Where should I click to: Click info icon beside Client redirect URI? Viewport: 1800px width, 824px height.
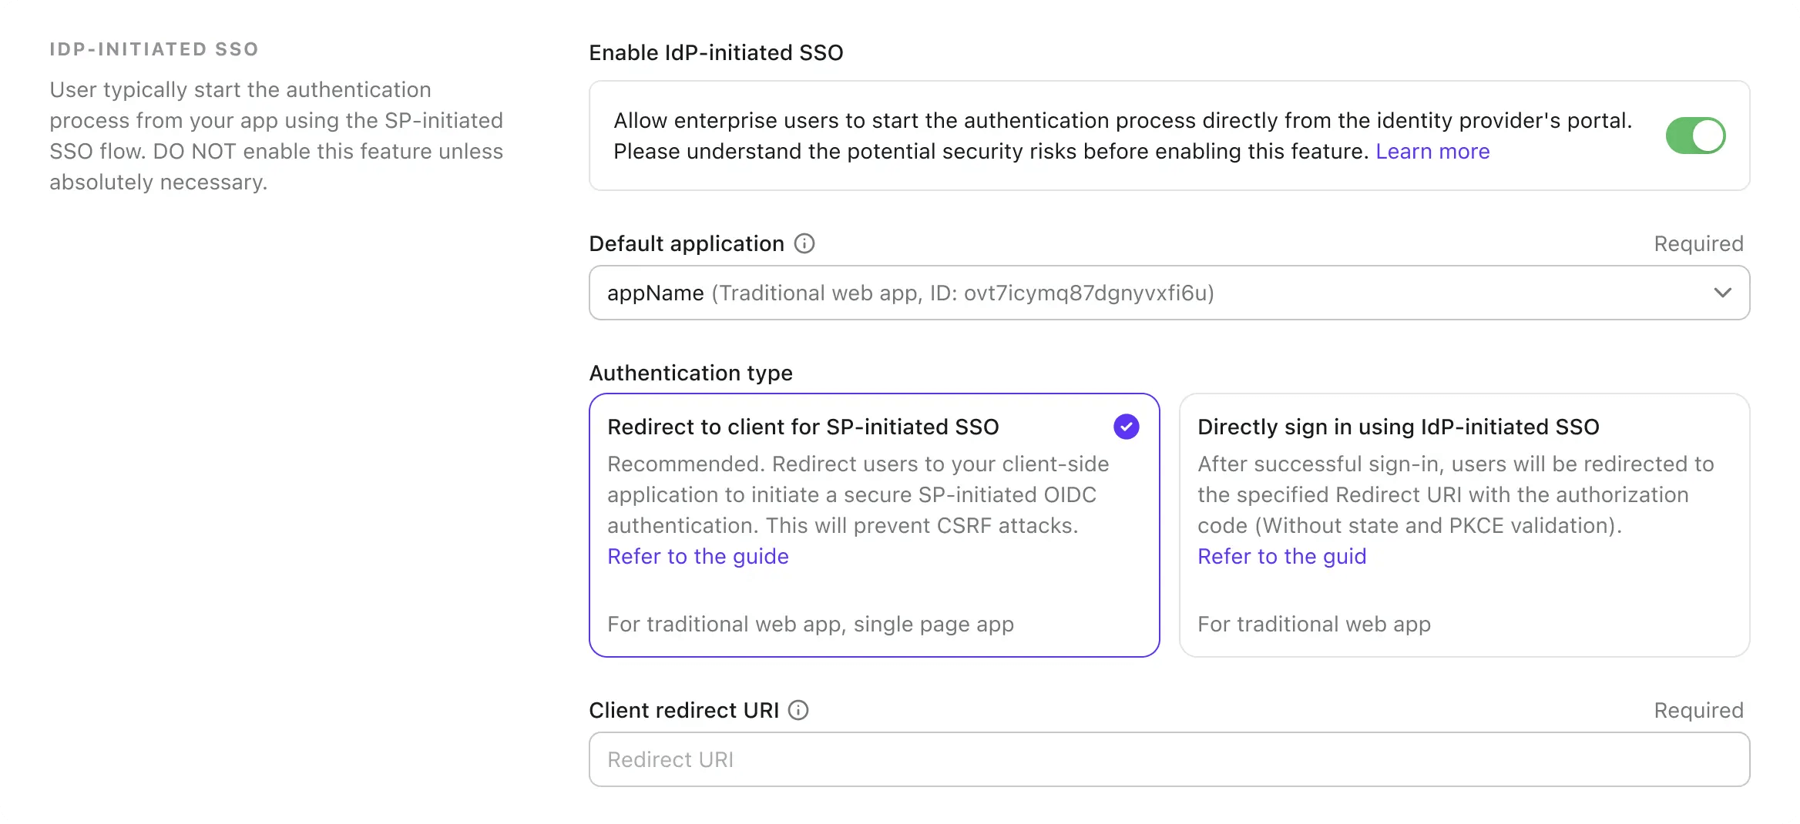798,710
